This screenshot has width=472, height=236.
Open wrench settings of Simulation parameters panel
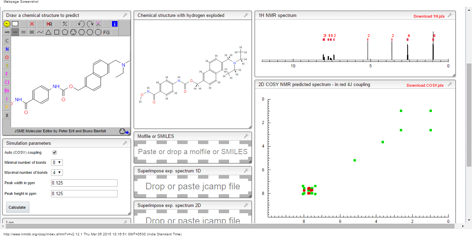(125, 143)
